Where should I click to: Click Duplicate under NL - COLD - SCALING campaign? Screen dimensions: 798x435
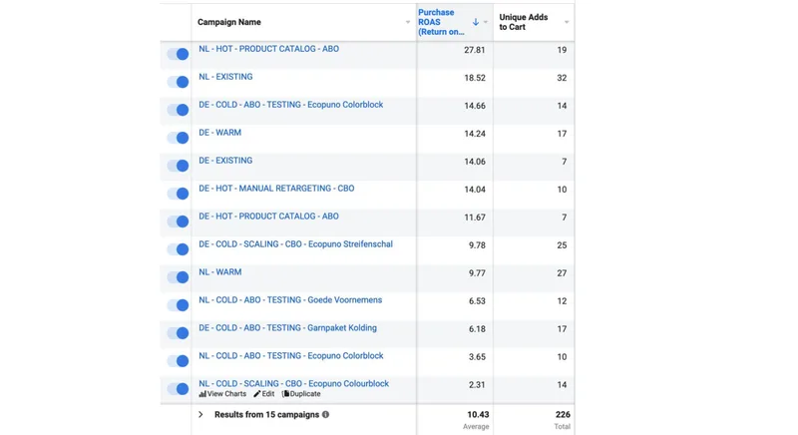(x=301, y=394)
